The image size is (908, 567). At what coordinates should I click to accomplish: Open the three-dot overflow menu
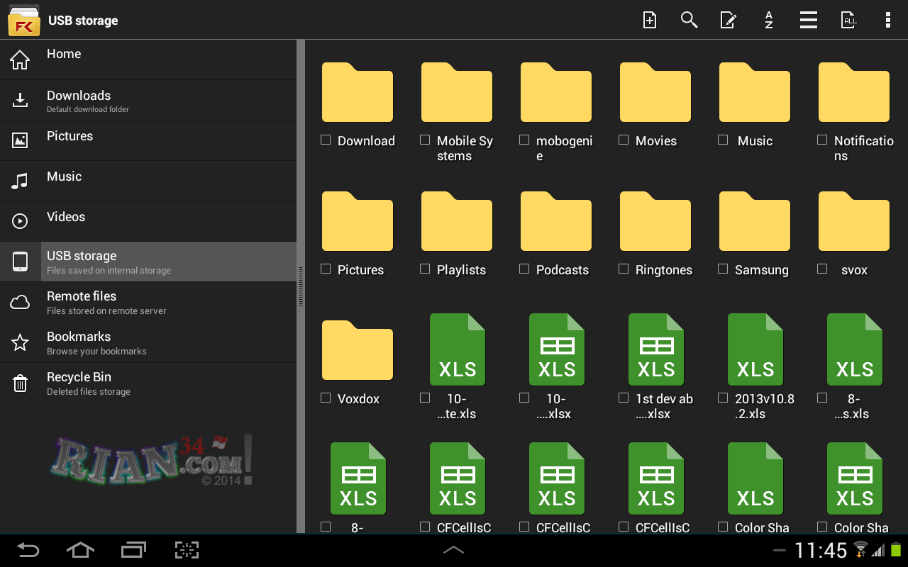pos(887,20)
